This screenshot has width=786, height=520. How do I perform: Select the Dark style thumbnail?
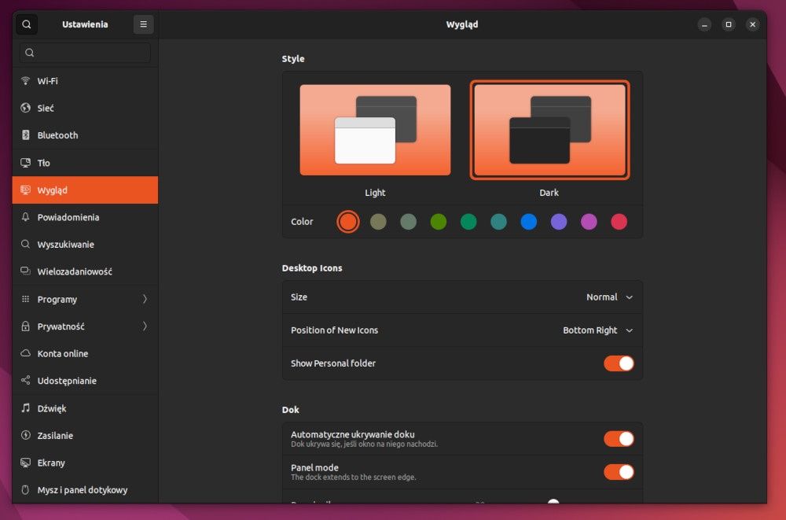tap(549, 130)
